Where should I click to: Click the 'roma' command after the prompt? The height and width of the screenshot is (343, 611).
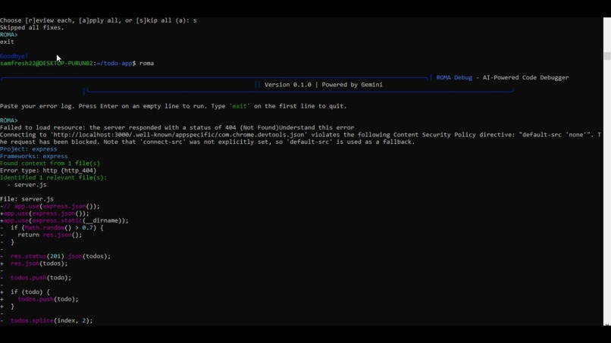146,63
